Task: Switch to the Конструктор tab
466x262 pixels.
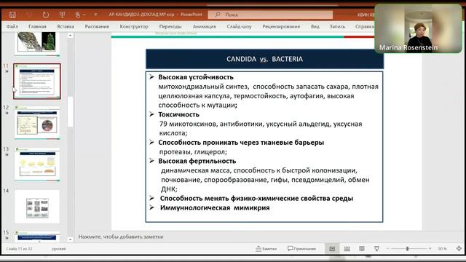Action: [x=134, y=26]
